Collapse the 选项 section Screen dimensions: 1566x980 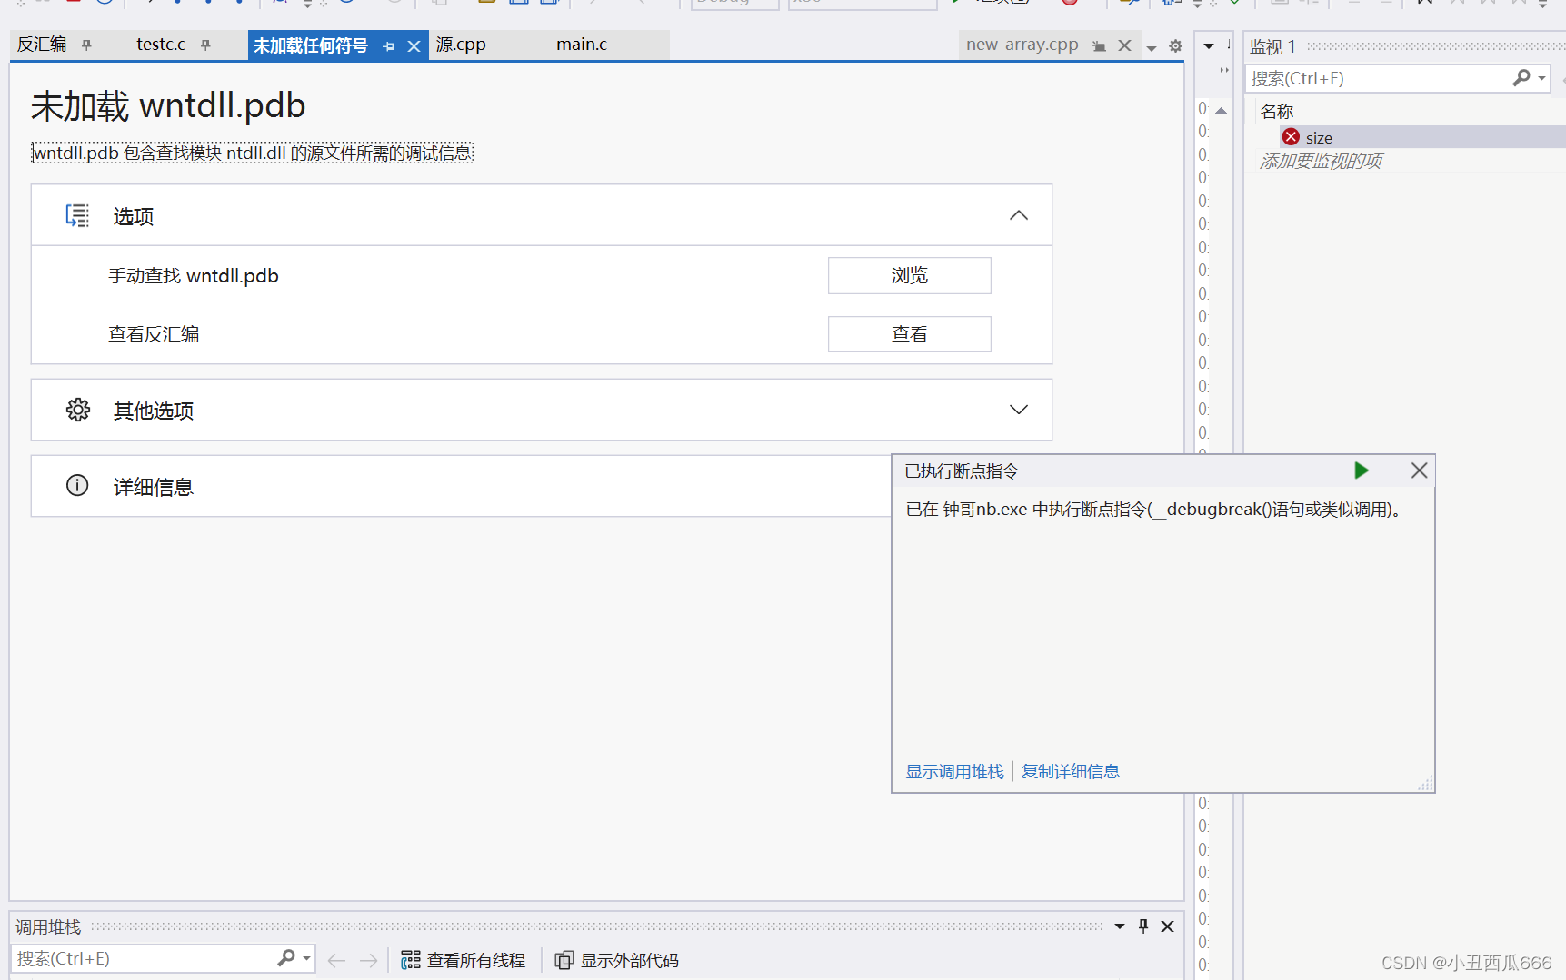(1019, 215)
